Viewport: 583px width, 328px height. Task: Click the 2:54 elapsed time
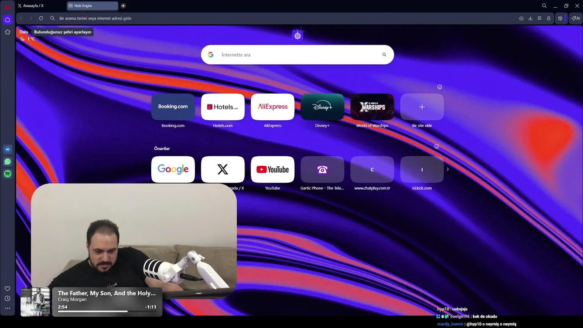[62, 307]
